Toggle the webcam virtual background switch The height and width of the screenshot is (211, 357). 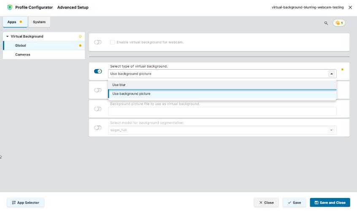tap(98, 42)
